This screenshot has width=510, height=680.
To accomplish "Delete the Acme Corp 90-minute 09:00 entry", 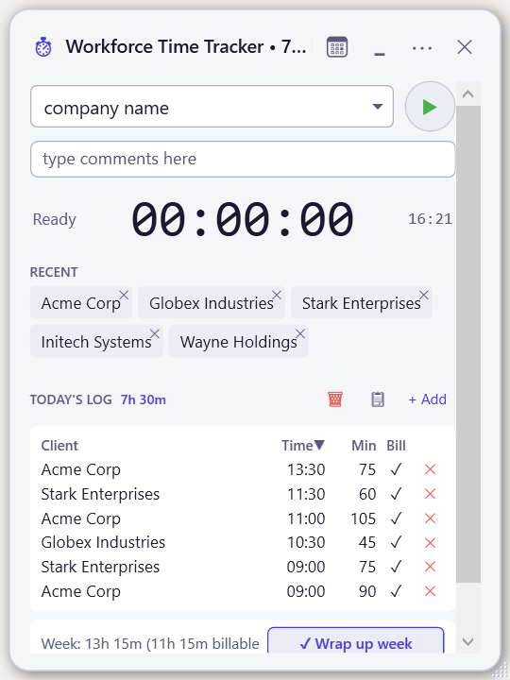I will (x=430, y=590).
